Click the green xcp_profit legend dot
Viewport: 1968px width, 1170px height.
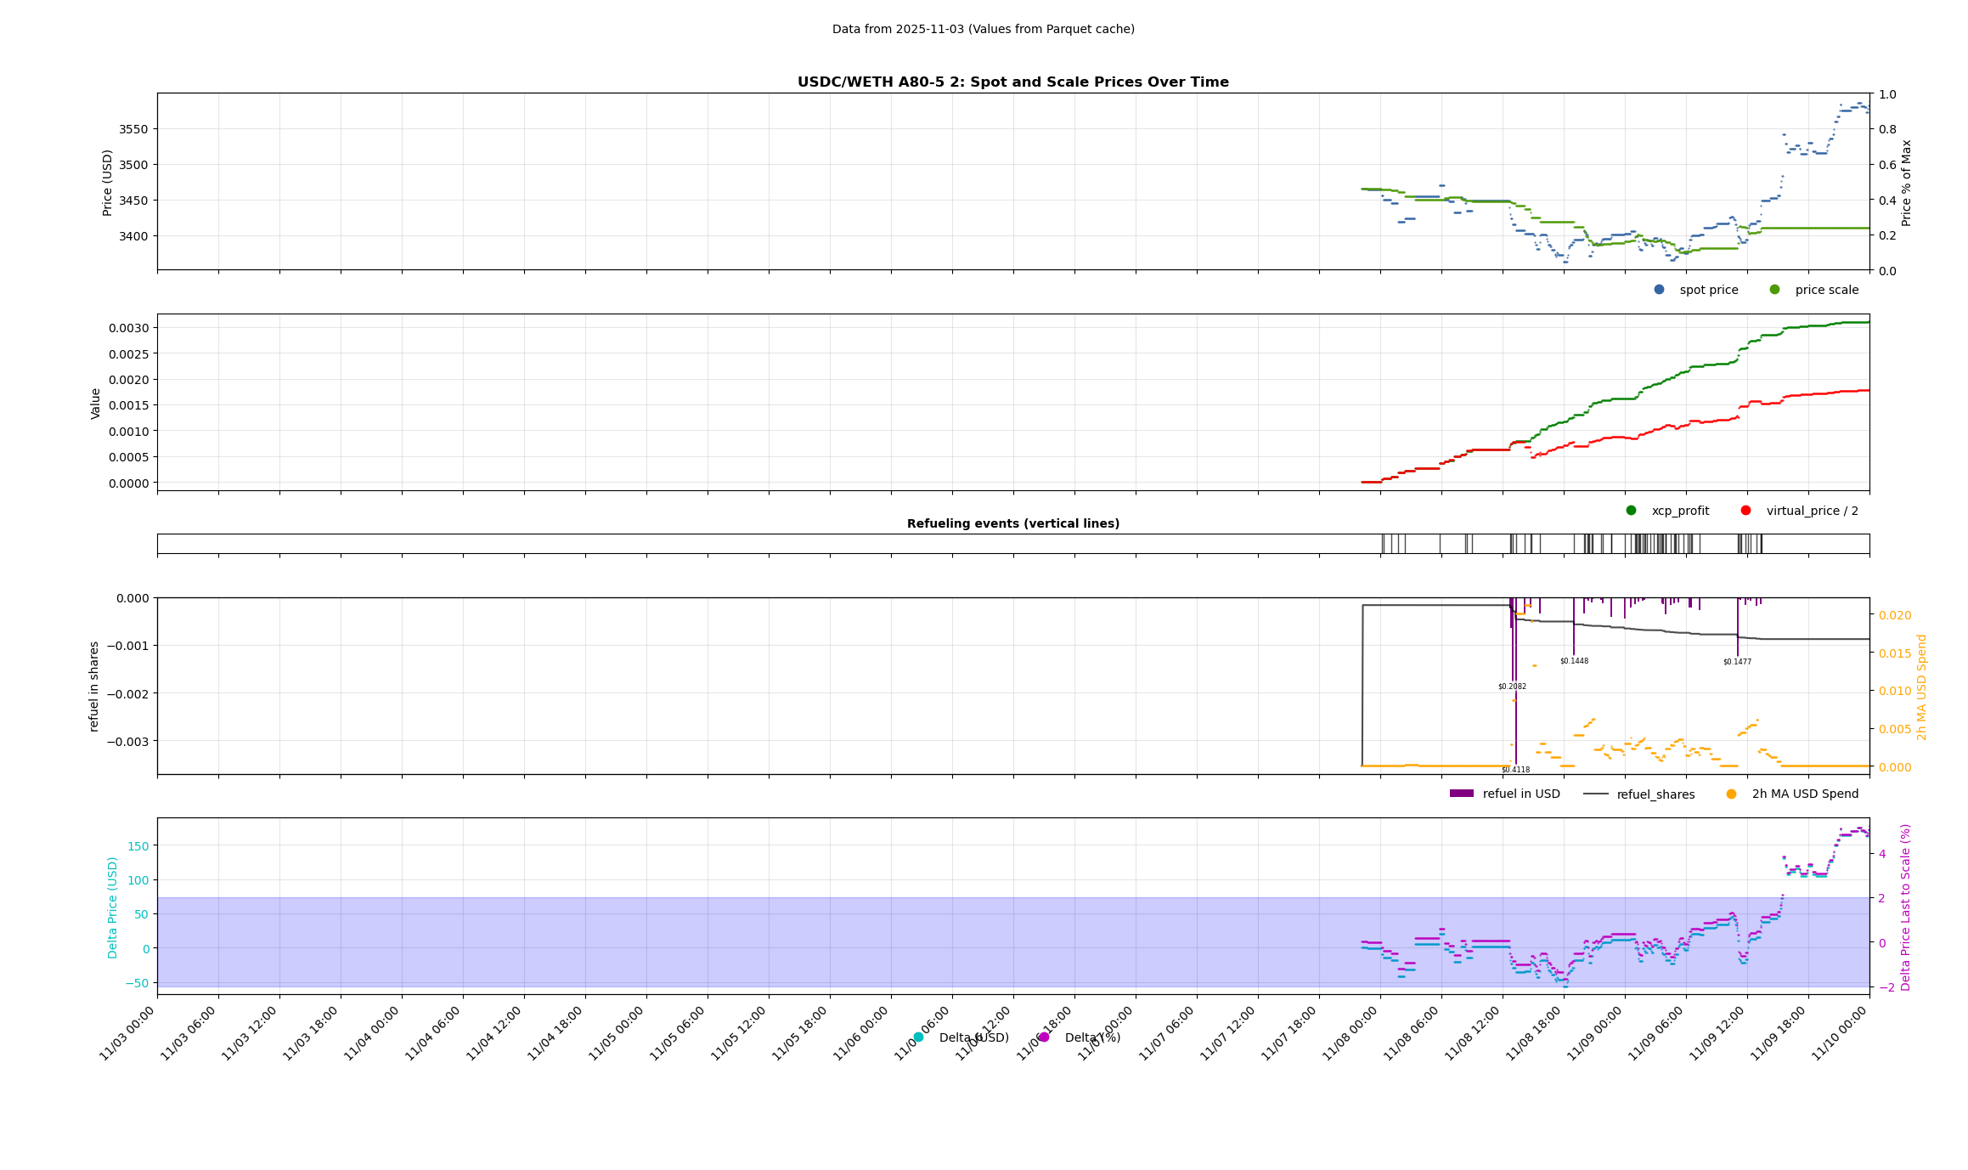1631,511
